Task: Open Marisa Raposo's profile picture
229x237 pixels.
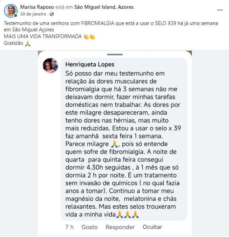Action: click(11, 11)
